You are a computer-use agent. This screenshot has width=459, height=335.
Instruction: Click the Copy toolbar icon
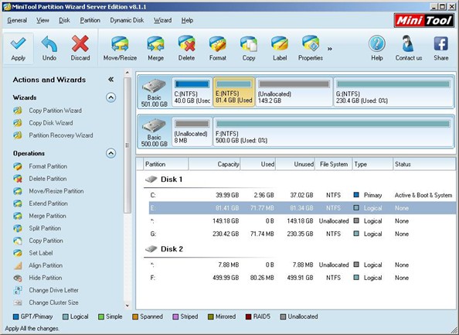tap(249, 49)
